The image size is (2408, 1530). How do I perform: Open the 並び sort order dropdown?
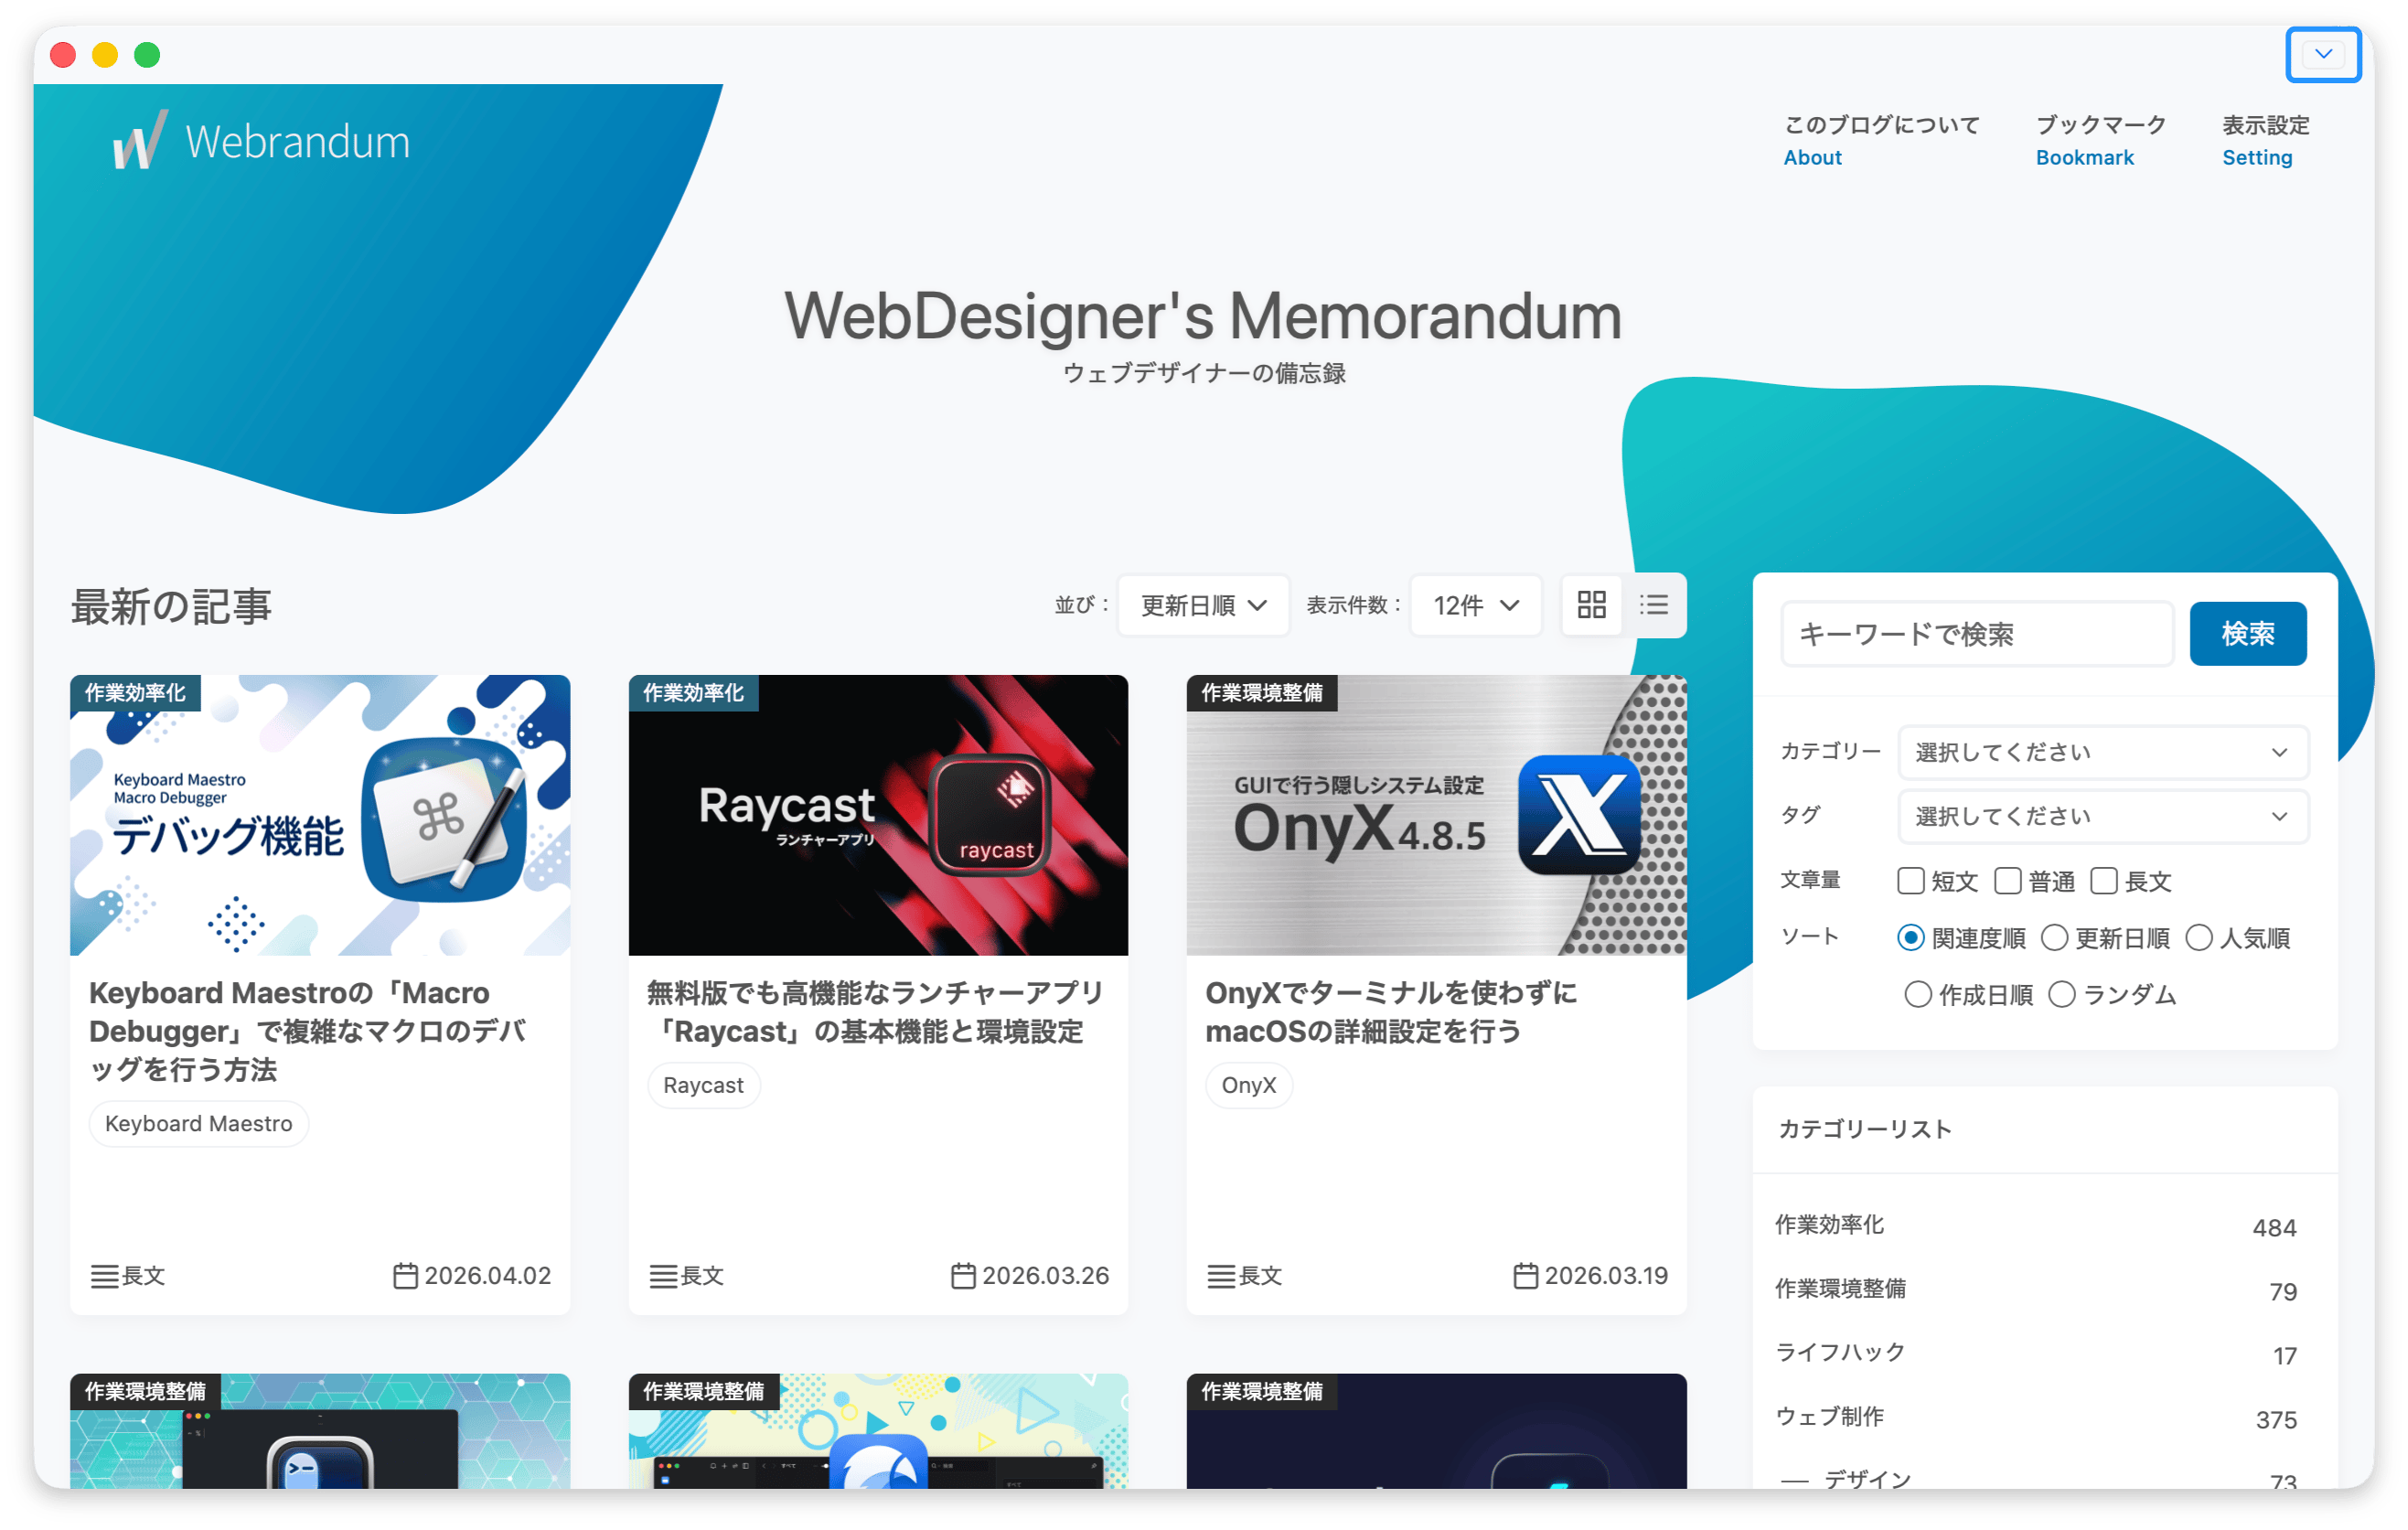(x=1203, y=605)
